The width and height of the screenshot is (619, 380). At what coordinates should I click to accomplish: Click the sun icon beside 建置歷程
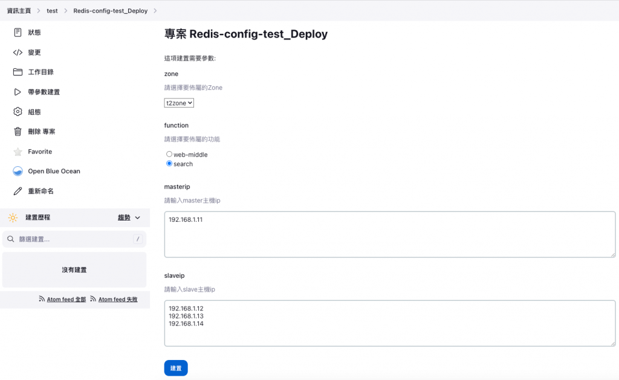(13, 217)
